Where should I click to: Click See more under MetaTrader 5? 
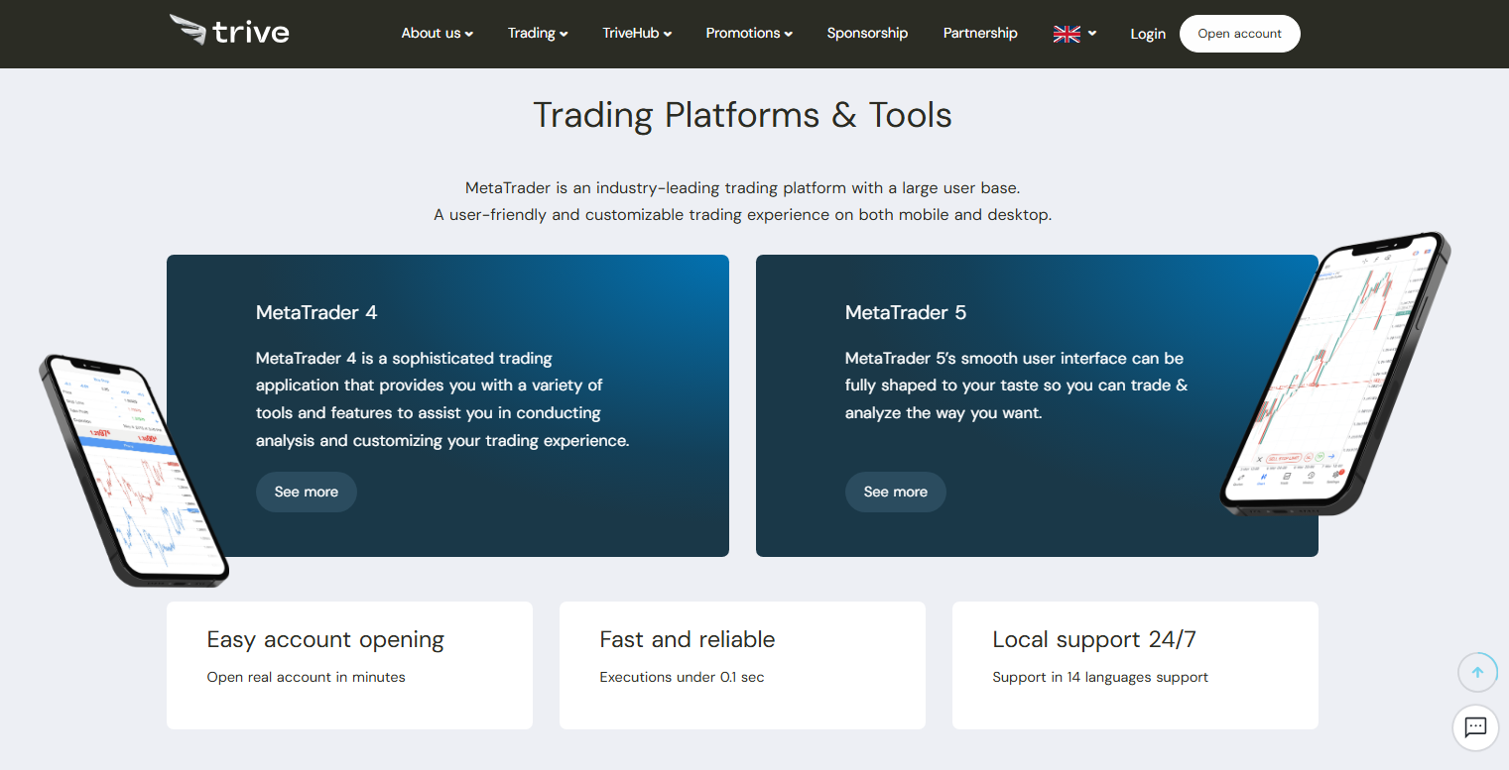point(896,492)
